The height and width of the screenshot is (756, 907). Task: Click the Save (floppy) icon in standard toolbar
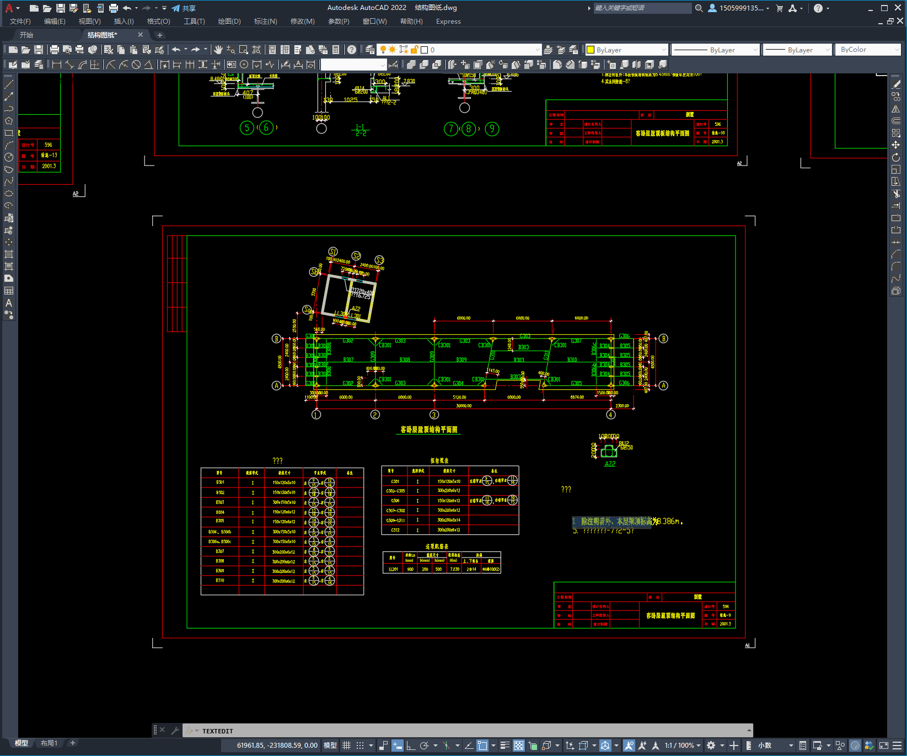(x=39, y=50)
